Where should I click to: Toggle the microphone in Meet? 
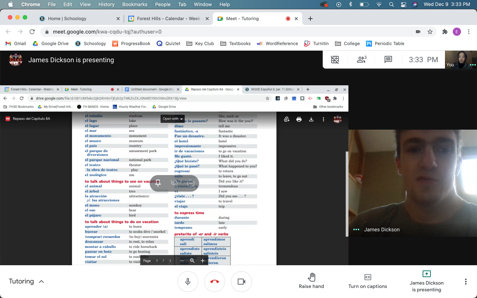188,282
